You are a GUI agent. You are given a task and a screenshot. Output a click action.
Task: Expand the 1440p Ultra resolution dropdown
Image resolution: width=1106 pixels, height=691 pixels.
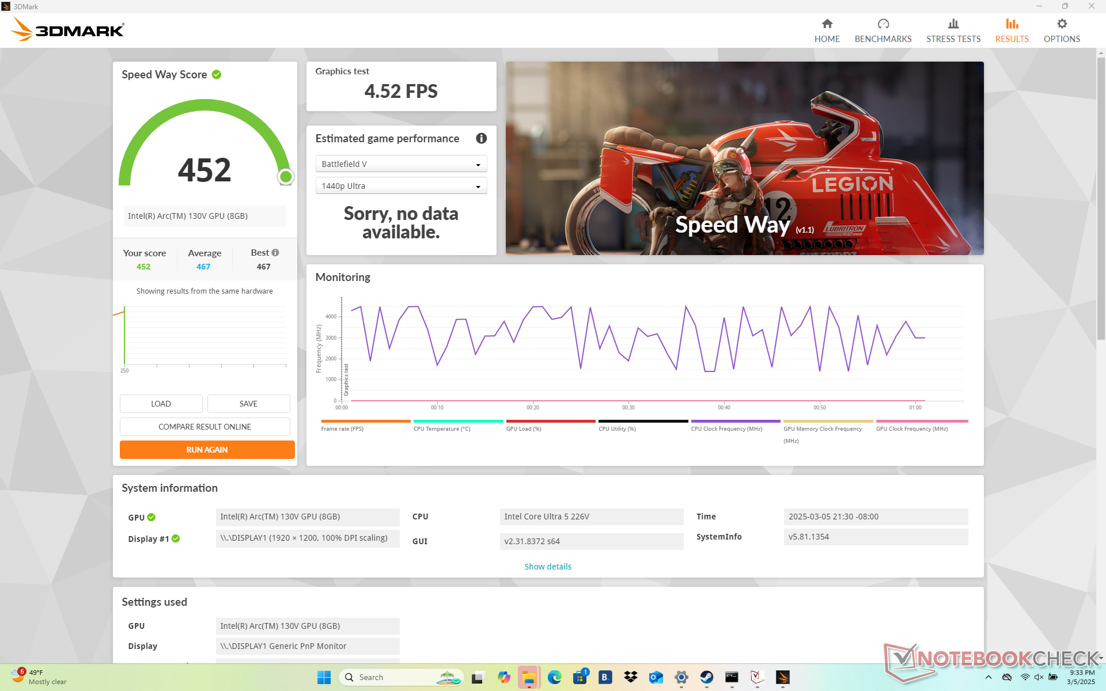point(401,186)
